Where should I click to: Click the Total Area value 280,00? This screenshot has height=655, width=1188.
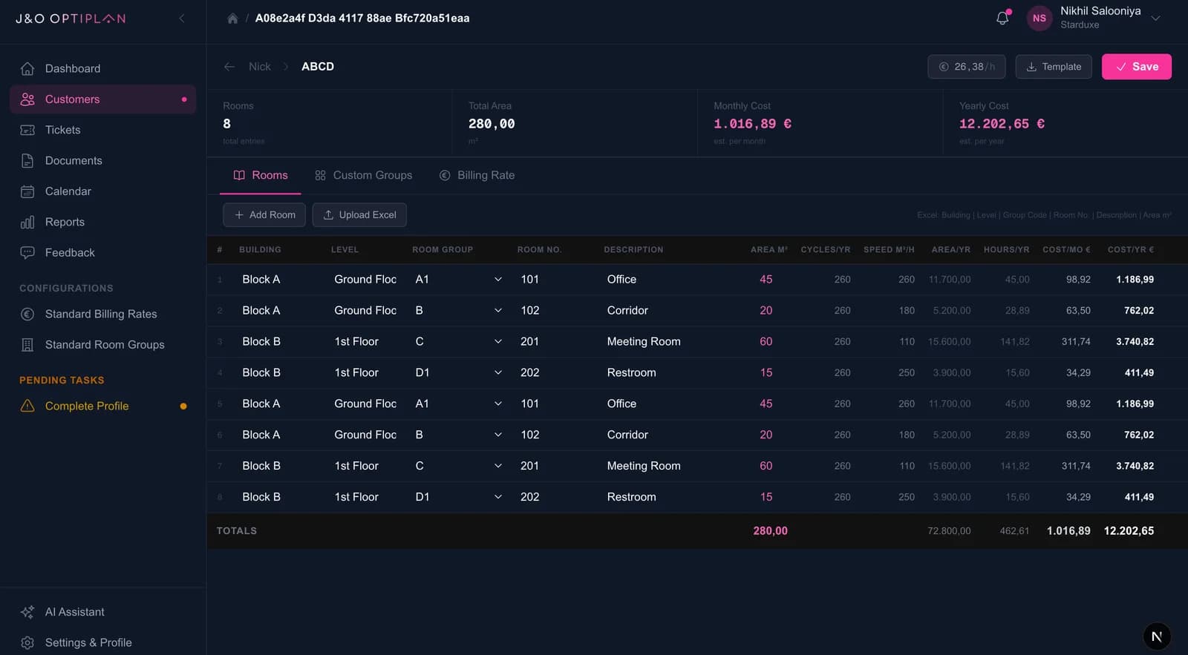(492, 124)
